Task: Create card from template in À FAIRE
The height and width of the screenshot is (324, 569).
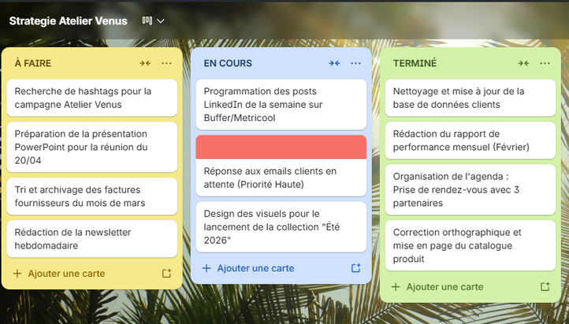Action: (166, 274)
